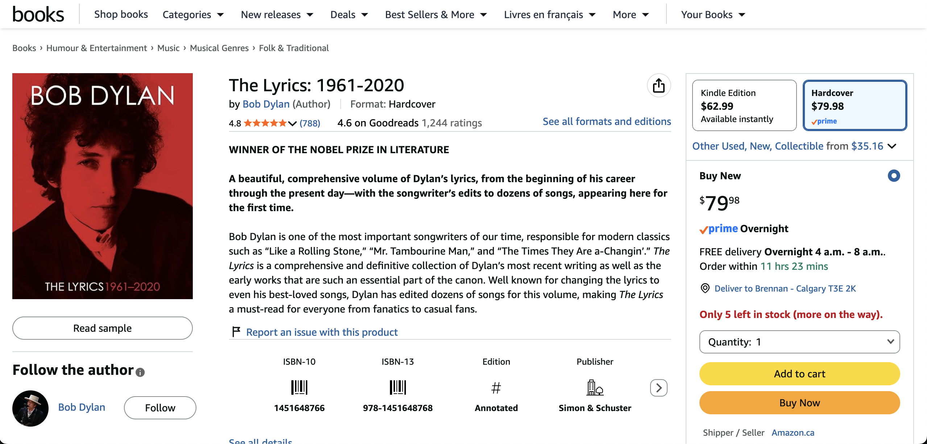Click the ISBN-13 number 978-1451648768

click(x=398, y=408)
